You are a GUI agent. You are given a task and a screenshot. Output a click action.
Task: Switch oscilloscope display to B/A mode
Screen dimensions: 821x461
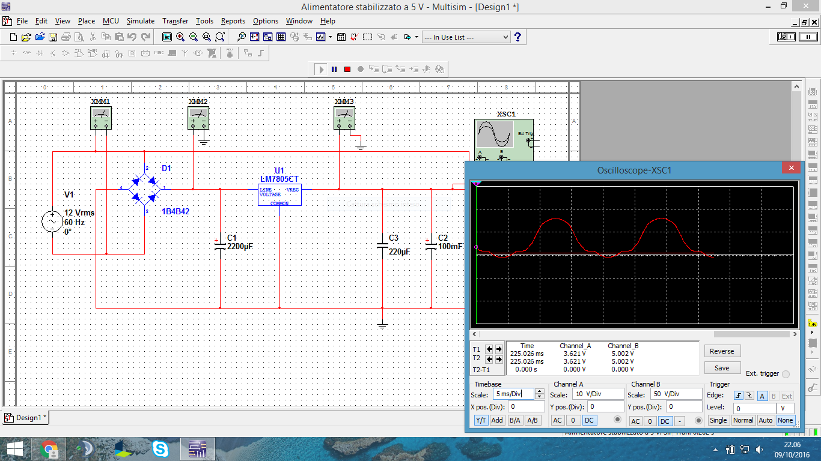click(515, 421)
